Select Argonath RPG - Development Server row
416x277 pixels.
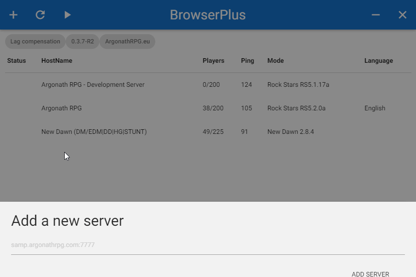click(208, 84)
